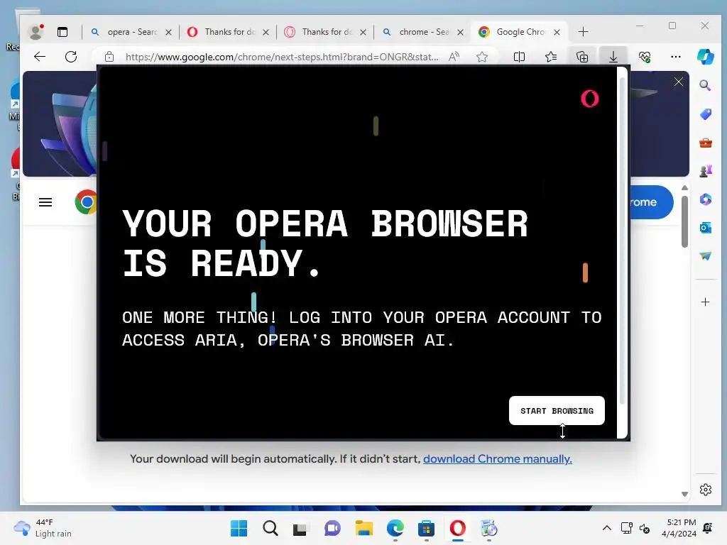This screenshot has height=545, width=727.
Task: Click Opera icon on taskbar
Action: pos(458,528)
